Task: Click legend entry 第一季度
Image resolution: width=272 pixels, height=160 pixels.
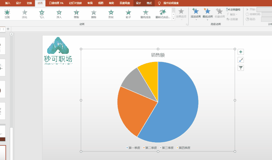Action: click(133, 148)
